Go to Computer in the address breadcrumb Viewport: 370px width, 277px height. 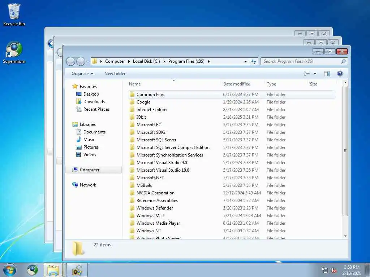(x=115, y=61)
